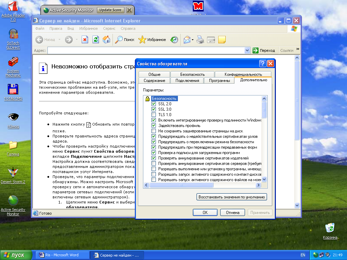Click the vertical scrollbar thumb in the Параметры list
The image size is (347, 260).
click(264, 110)
